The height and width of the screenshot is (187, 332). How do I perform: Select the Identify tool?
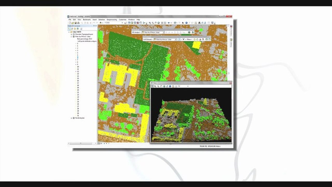(186, 23)
